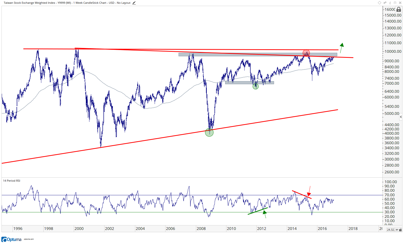Click the 5000.00 price axis label
The width and height of the screenshot is (408, 243).
[x=392, y=113]
